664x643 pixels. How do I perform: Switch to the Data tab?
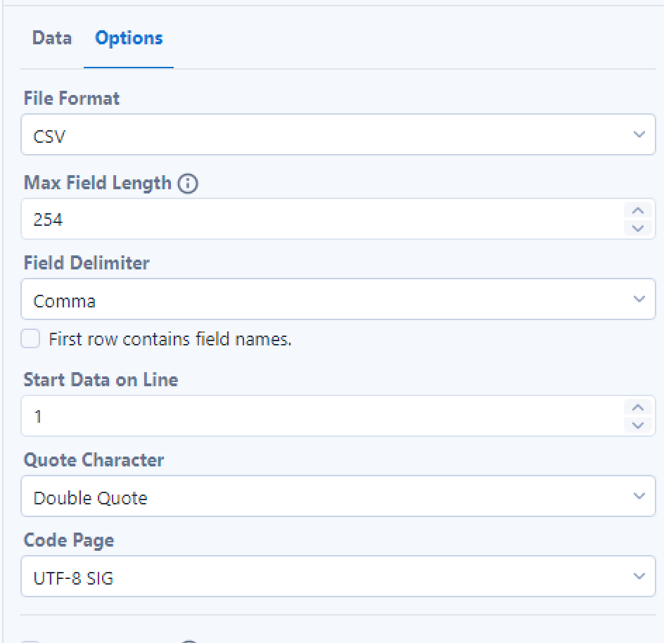52,38
